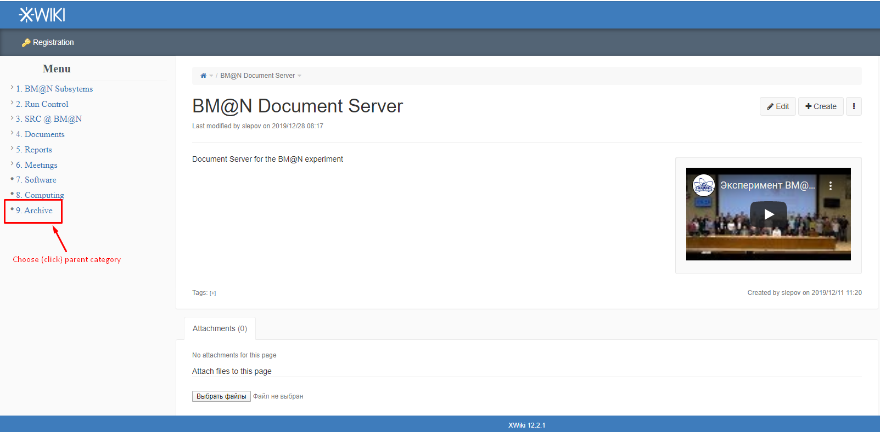Click the XWiki logo in the header
Screen dimensions: 880x432
[42, 15]
